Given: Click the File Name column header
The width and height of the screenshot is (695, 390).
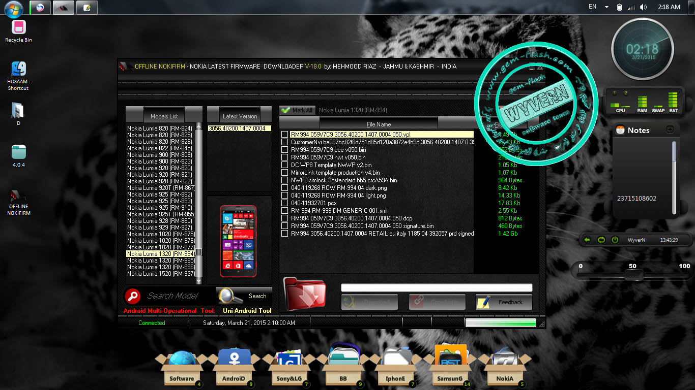Looking at the screenshot, I should [379, 124].
